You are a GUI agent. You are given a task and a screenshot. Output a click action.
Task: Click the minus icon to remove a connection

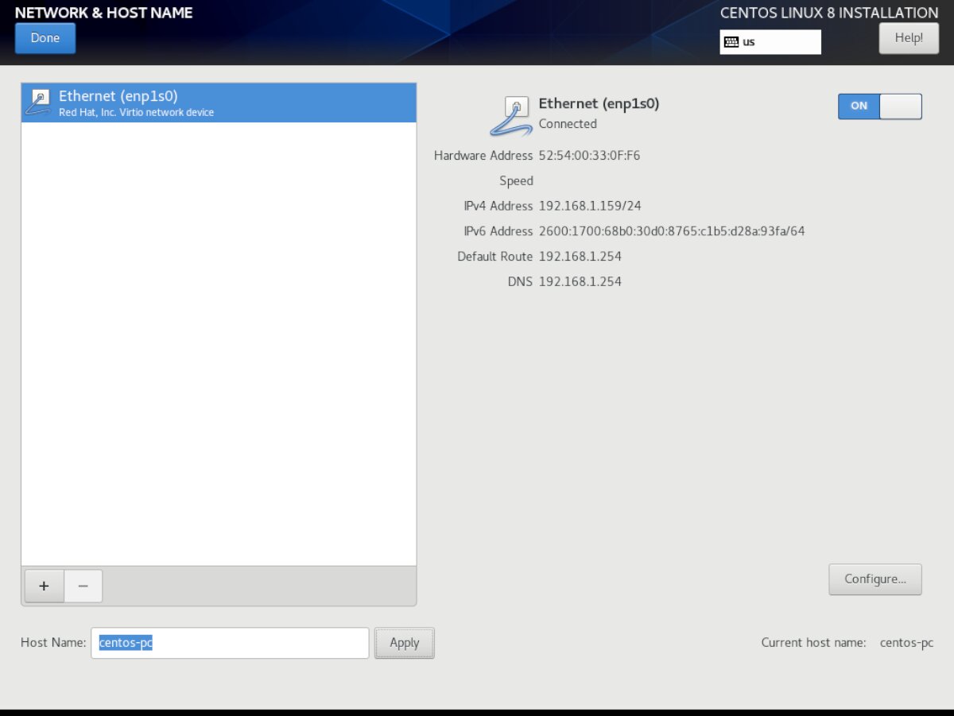coord(83,586)
